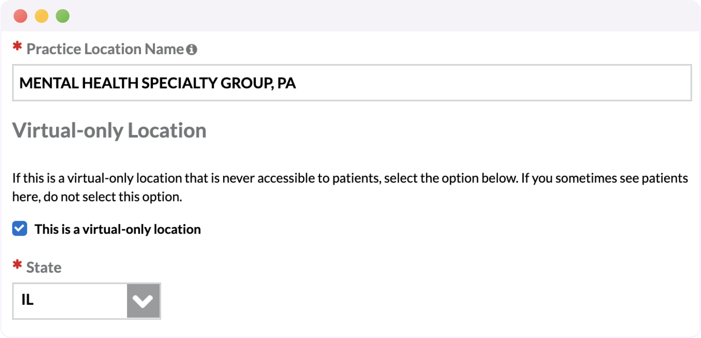Image resolution: width=701 pixels, height=338 pixels.
Task: Toggle via 'This is a virtual-only location' label
Action: click(117, 229)
